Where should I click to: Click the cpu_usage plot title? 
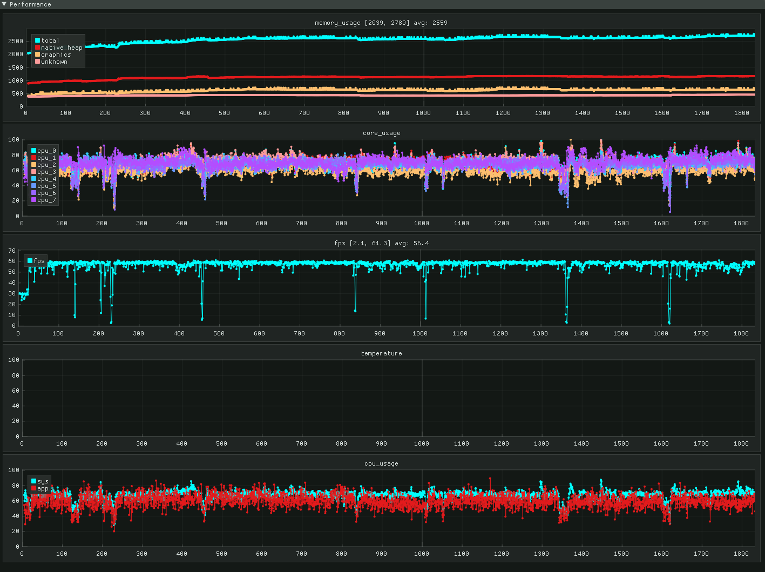tap(381, 463)
